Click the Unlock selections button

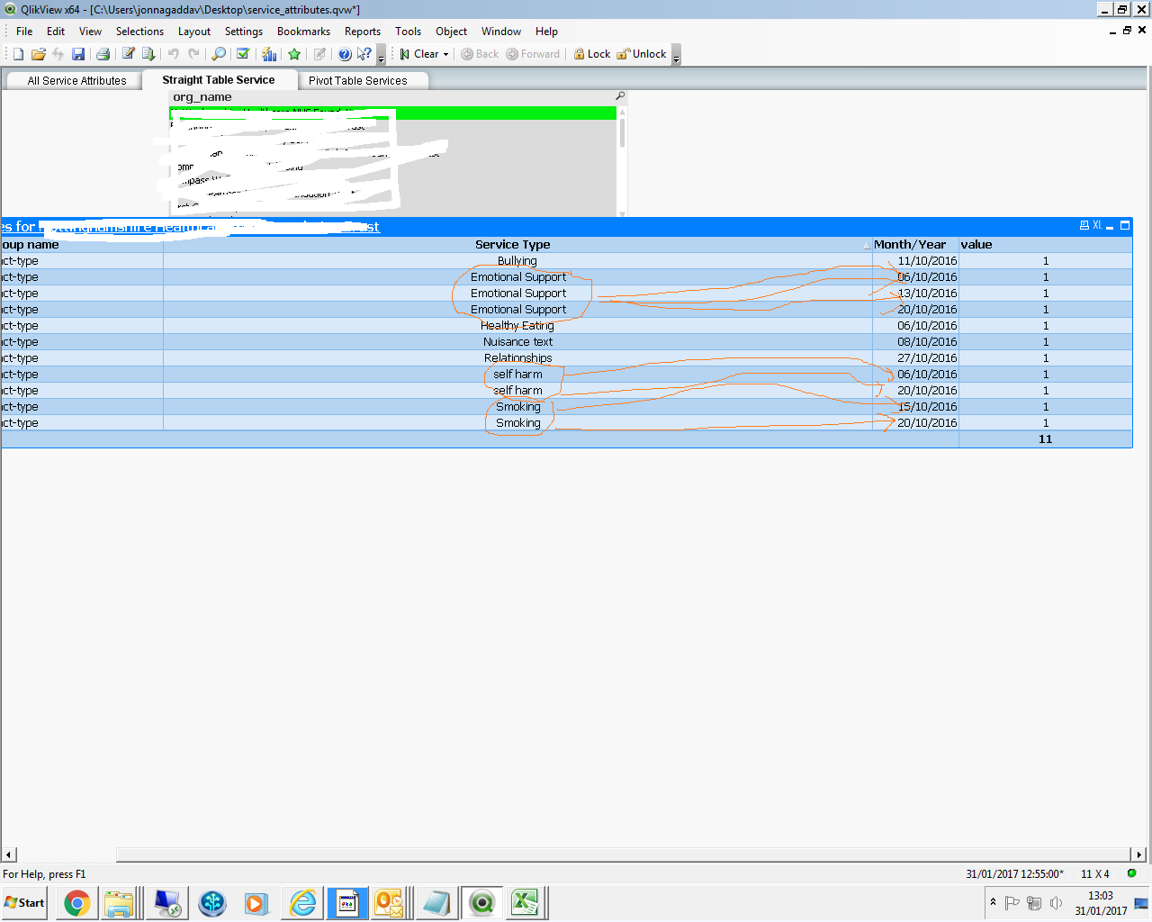point(642,54)
